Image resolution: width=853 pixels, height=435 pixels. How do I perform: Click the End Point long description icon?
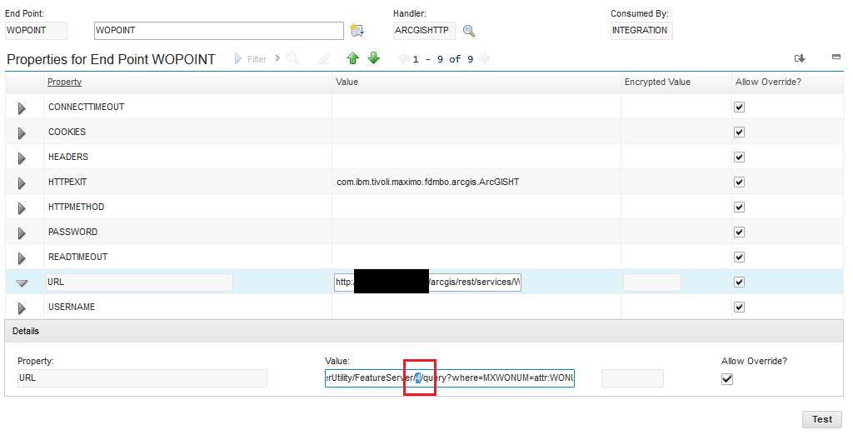pos(357,31)
